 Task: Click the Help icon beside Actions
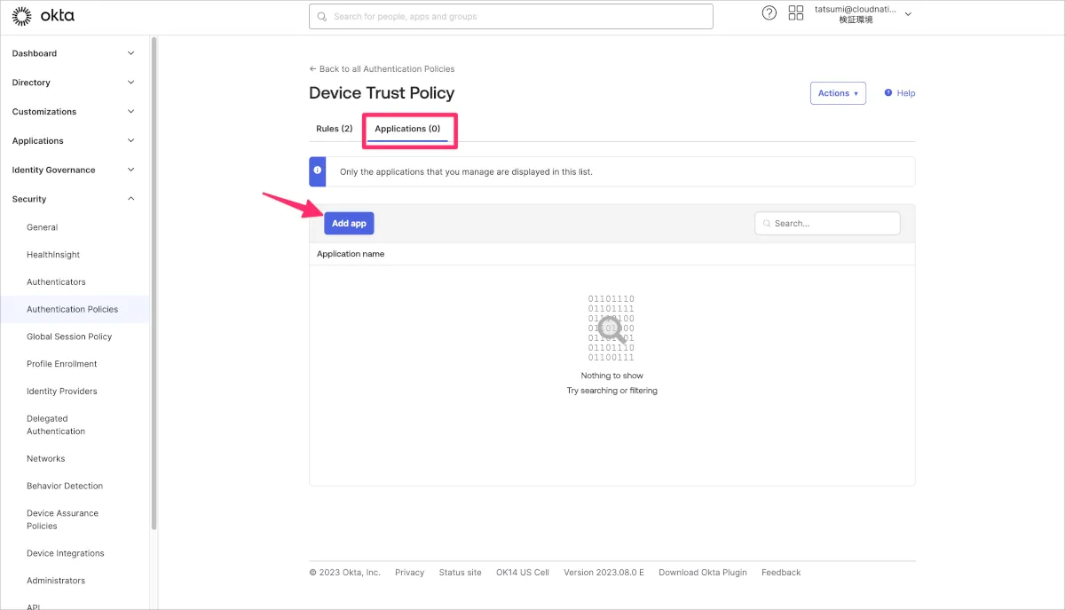tap(888, 92)
